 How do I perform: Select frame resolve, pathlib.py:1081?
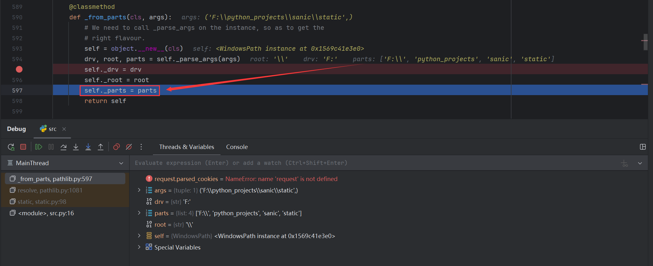[65, 190]
